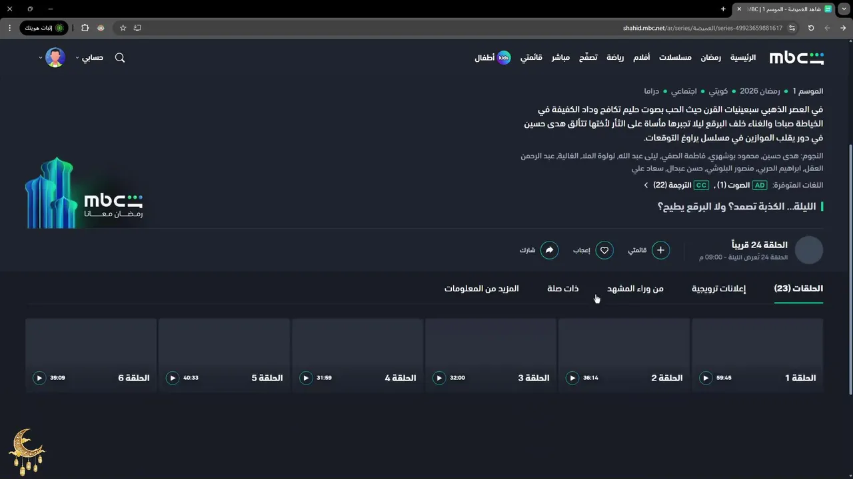The width and height of the screenshot is (853, 479).
Task: Click the golden crescent lantern icon
Action: point(27,452)
